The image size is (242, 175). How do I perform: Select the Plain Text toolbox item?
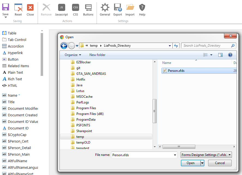click(x=13, y=72)
